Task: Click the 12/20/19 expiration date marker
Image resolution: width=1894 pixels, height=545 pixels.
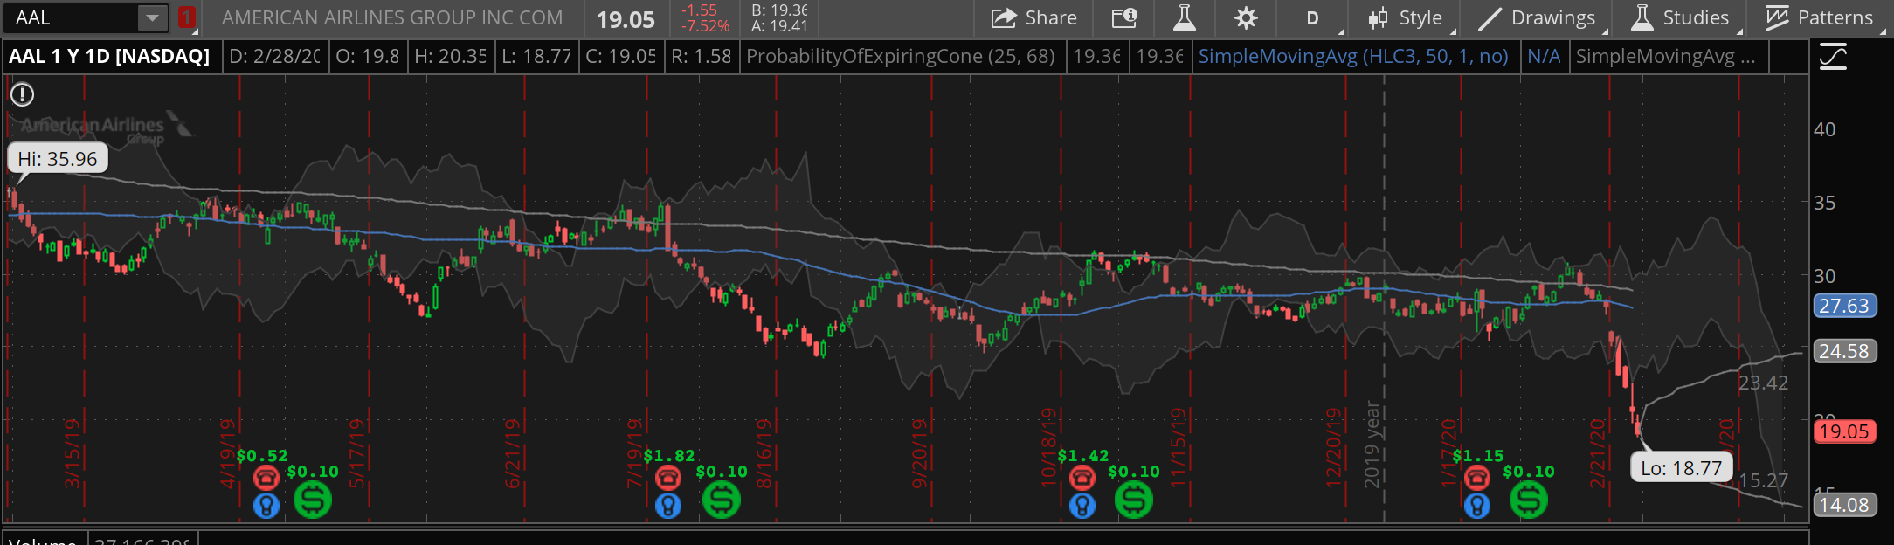Action: click(x=1333, y=447)
